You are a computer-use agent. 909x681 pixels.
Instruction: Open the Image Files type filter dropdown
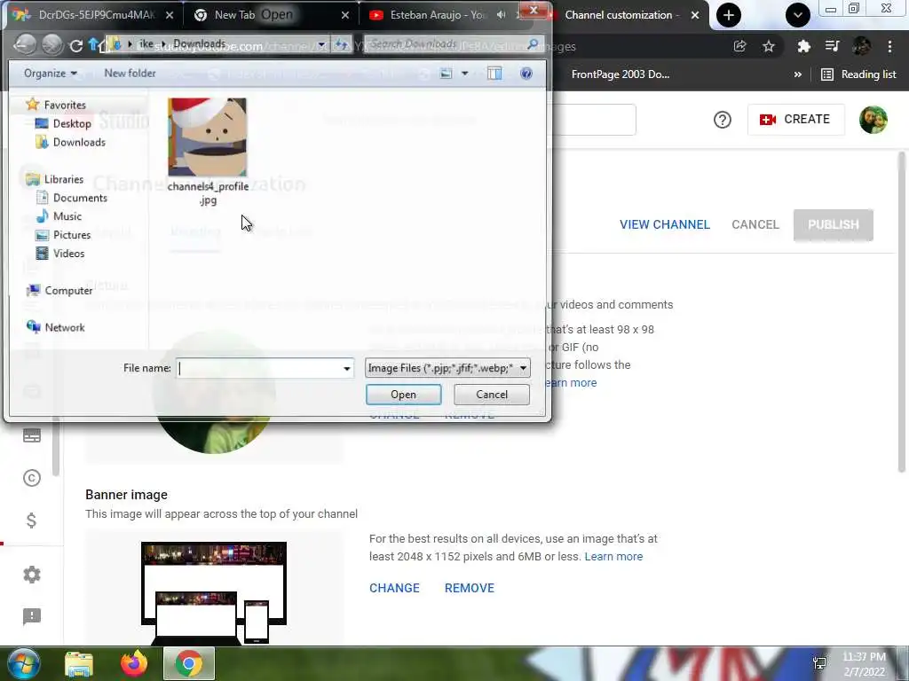tap(447, 368)
